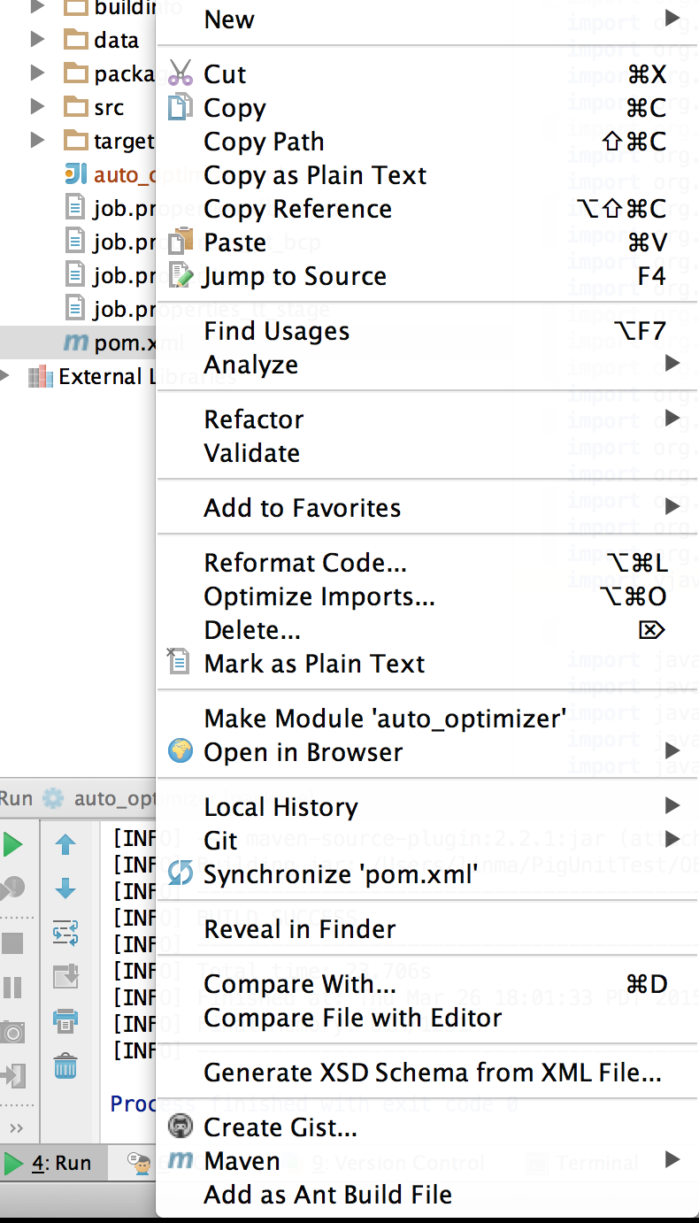Click the person-with-speech-bubble tool tab icon
This screenshot has width=699, height=1223.
click(x=139, y=1162)
